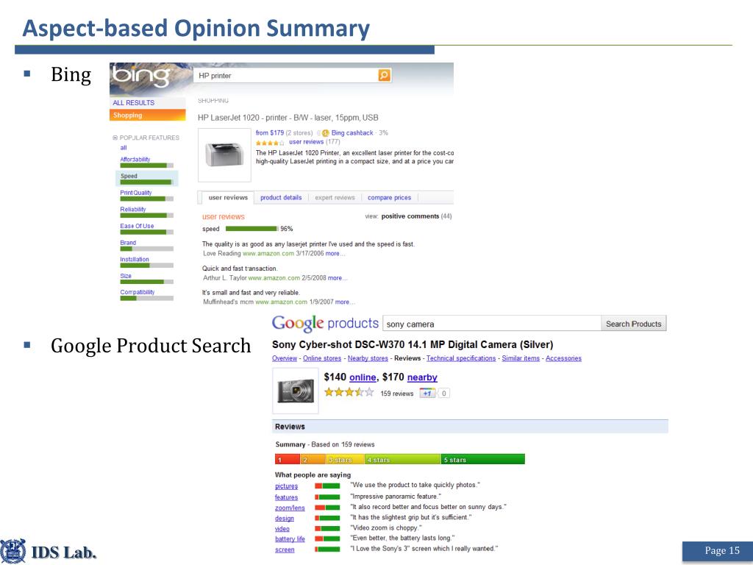This screenshot has width=753, height=565.
Task: Select the Ease Of Use feature
Action: (137, 226)
